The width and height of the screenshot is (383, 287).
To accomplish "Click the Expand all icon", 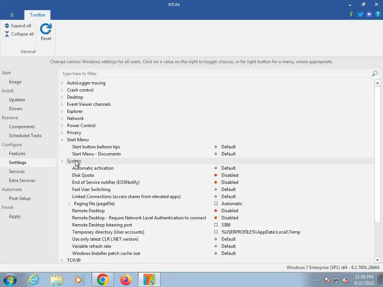I will point(7,26).
